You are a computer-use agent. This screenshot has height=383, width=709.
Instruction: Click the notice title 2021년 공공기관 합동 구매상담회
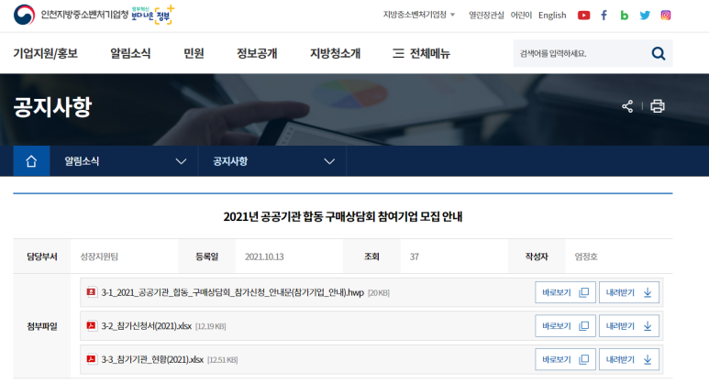(x=343, y=217)
